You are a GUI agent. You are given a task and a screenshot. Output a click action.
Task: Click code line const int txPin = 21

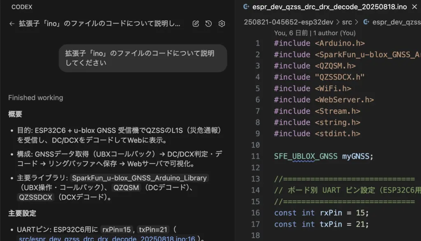322,224
